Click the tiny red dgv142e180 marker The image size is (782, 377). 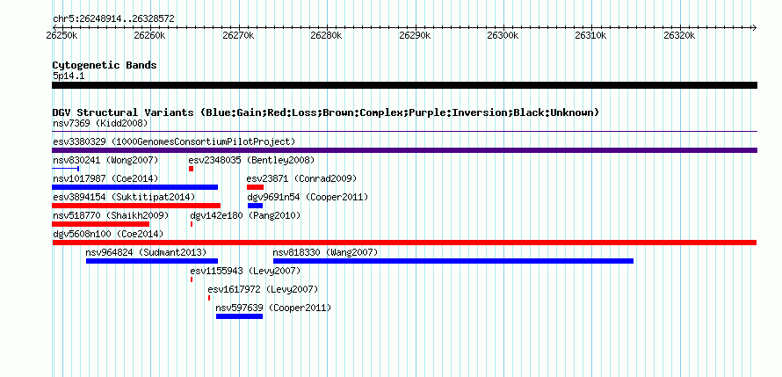coord(192,224)
